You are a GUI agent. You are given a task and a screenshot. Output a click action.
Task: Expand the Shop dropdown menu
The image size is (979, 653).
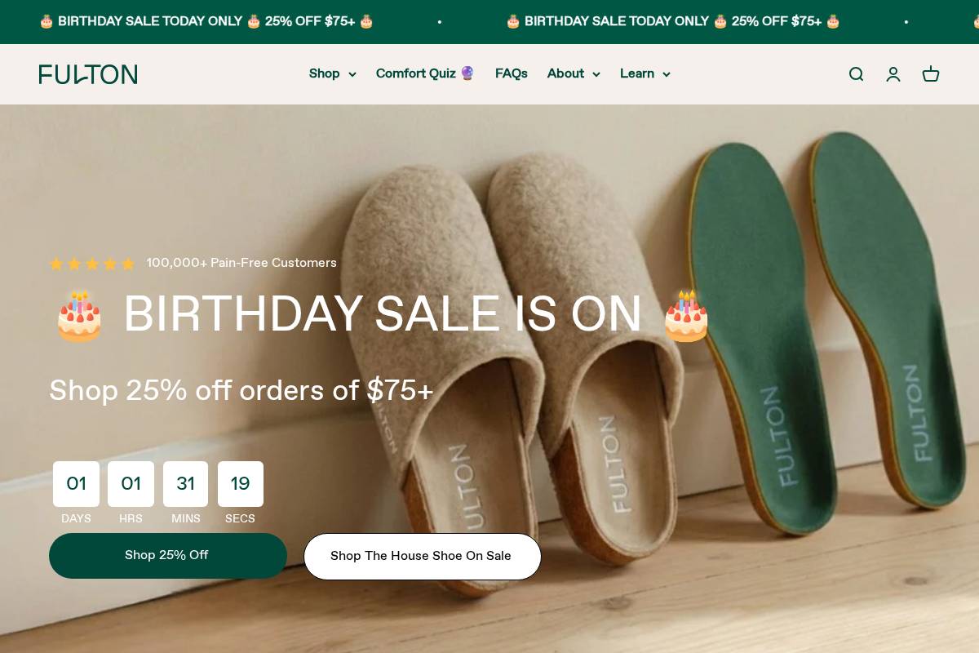coord(332,74)
